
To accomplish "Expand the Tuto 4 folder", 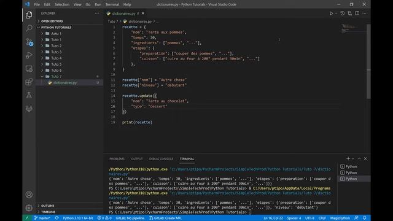I will pos(69,58).
